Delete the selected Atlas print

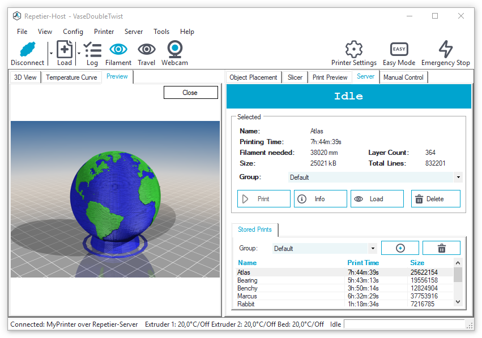click(436, 199)
